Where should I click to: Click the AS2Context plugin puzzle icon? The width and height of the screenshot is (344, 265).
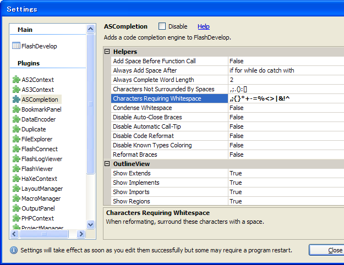coord(16,79)
